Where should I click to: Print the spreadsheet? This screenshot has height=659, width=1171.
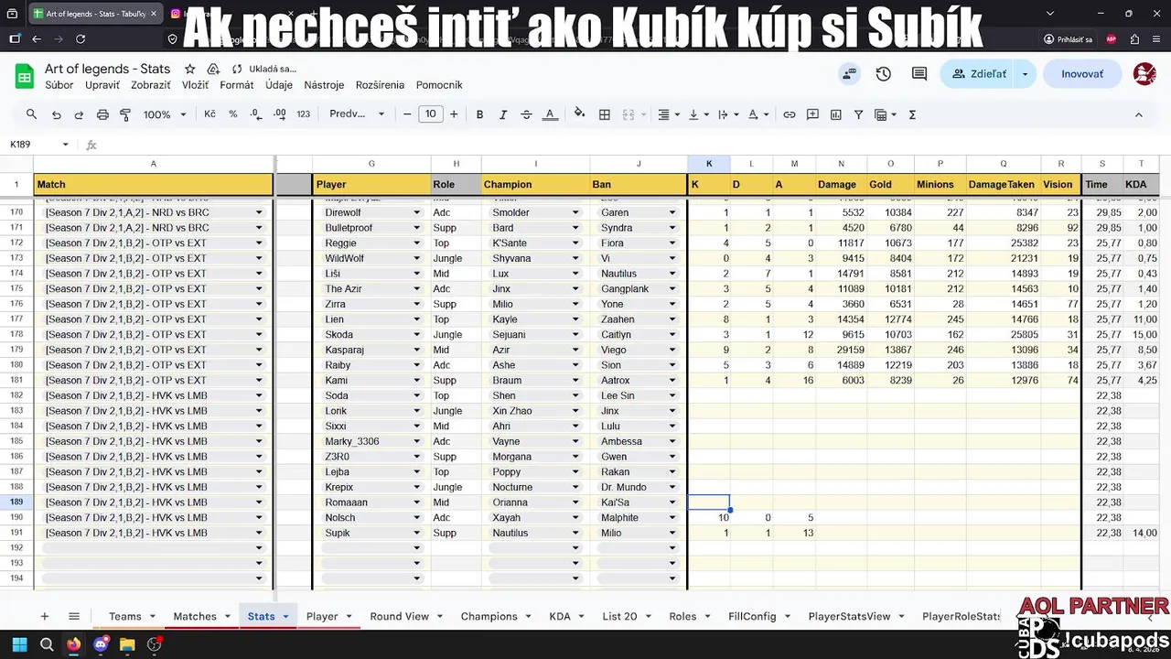(x=102, y=114)
